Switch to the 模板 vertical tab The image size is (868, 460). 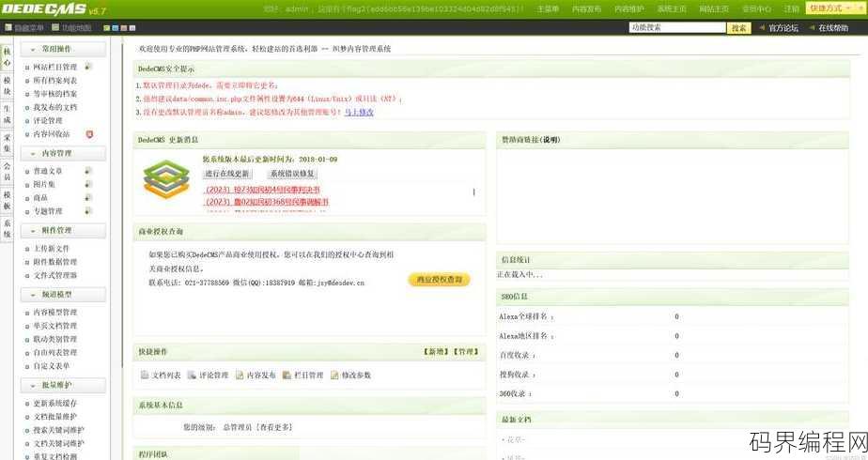coord(7,201)
